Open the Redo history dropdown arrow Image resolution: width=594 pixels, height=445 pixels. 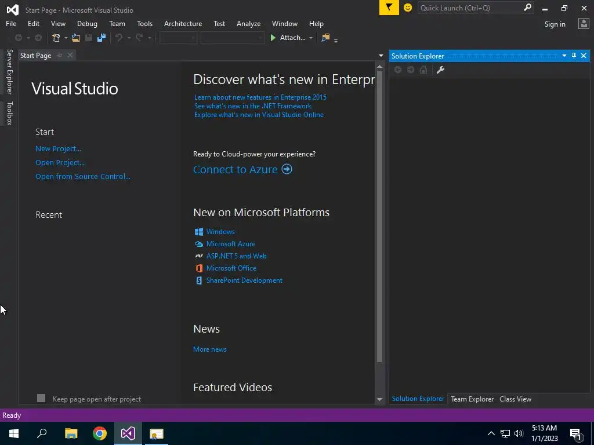(150, 38)
